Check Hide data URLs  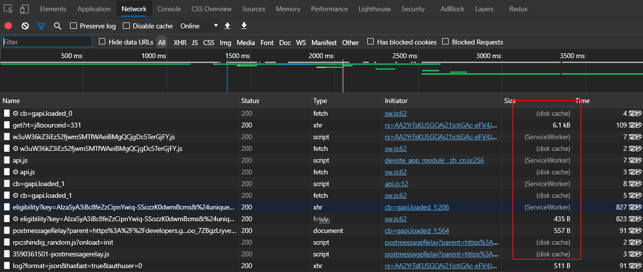(x=102, y=42)
